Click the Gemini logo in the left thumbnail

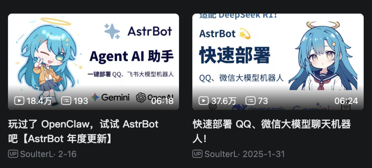(x=110, y=97)
